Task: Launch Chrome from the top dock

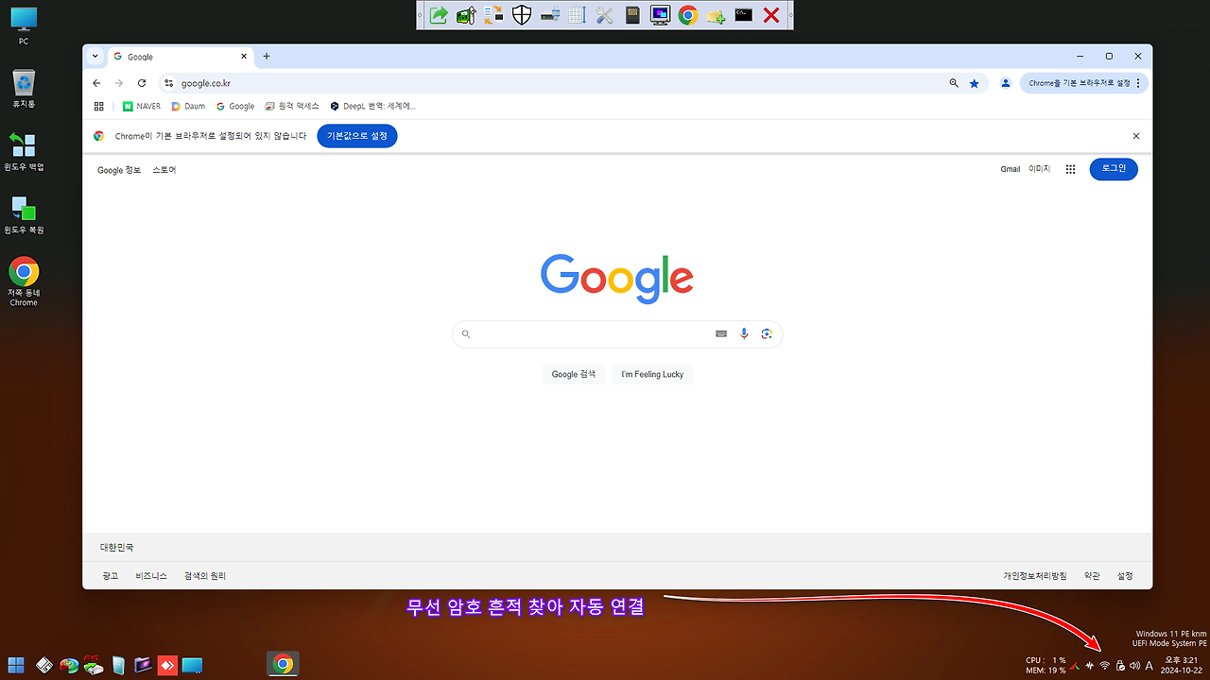Action: click(688, 14)
